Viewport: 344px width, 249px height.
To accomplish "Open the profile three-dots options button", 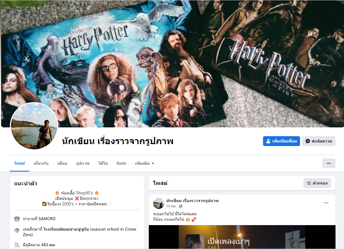I will point(329,163).
